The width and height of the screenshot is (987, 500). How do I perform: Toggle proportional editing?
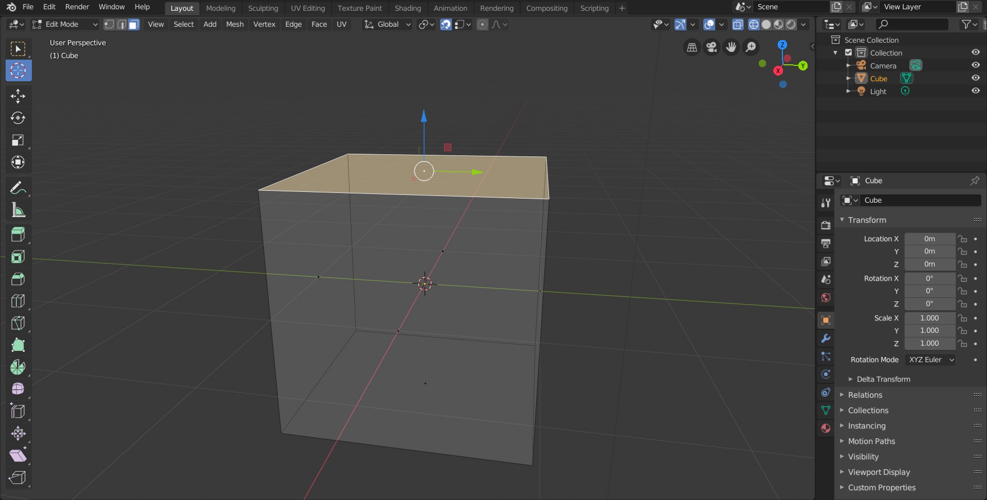[x=482, y=24]
